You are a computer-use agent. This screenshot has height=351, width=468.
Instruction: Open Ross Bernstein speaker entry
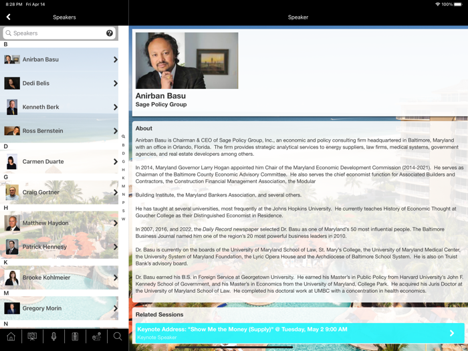click(59, 131)
